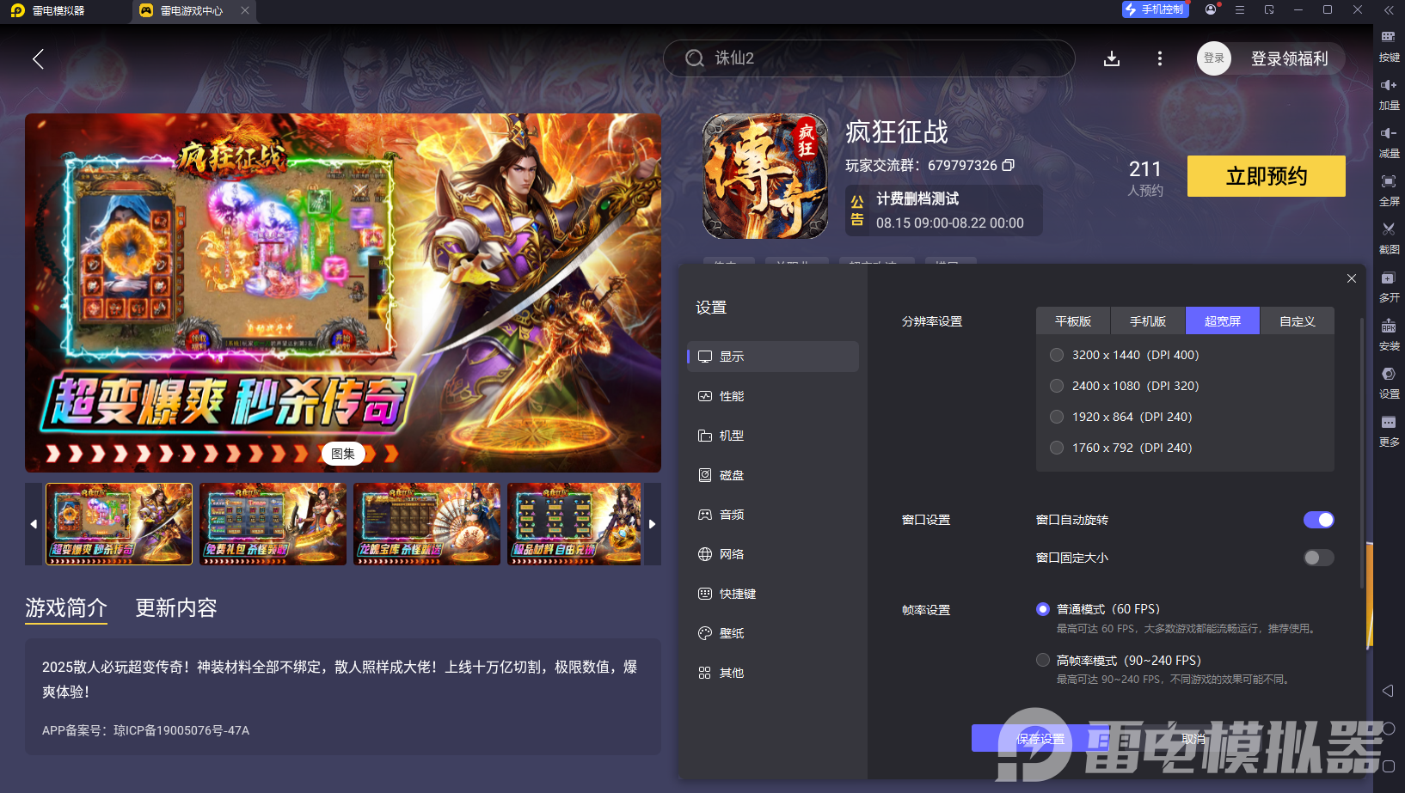Viewport: 1405px width, 793px height.
Task: Disable the 窗口自动旋转 toggle
Action: 1318,520
